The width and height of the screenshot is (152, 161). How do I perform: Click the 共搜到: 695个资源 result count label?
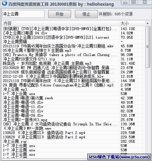point(116,14)
